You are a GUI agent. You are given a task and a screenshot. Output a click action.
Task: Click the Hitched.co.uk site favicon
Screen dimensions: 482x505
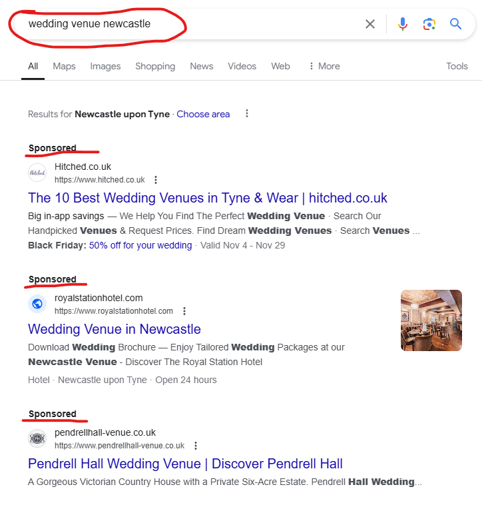(37, 173)
